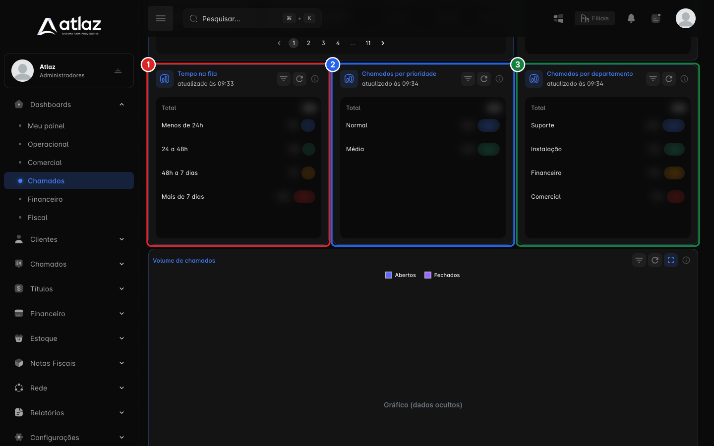
Task: Show info for Chamados por departamento widget
Action: pyautogui.click(x=684, y=79)
